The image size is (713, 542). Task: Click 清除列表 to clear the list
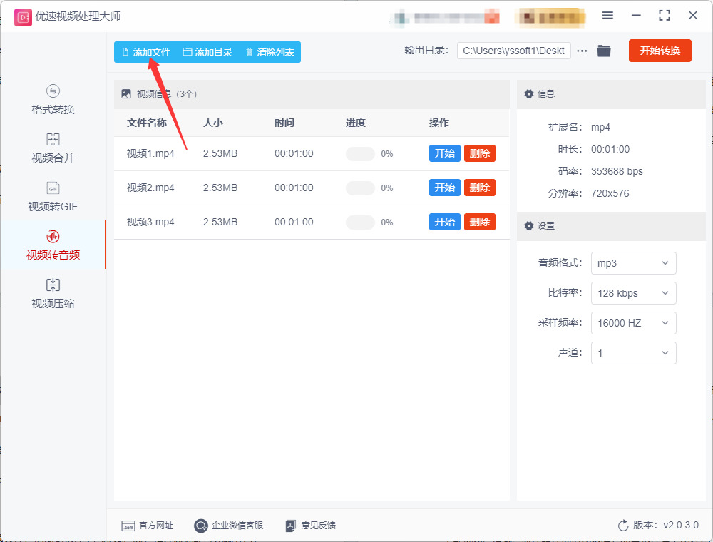click(270, 52)
